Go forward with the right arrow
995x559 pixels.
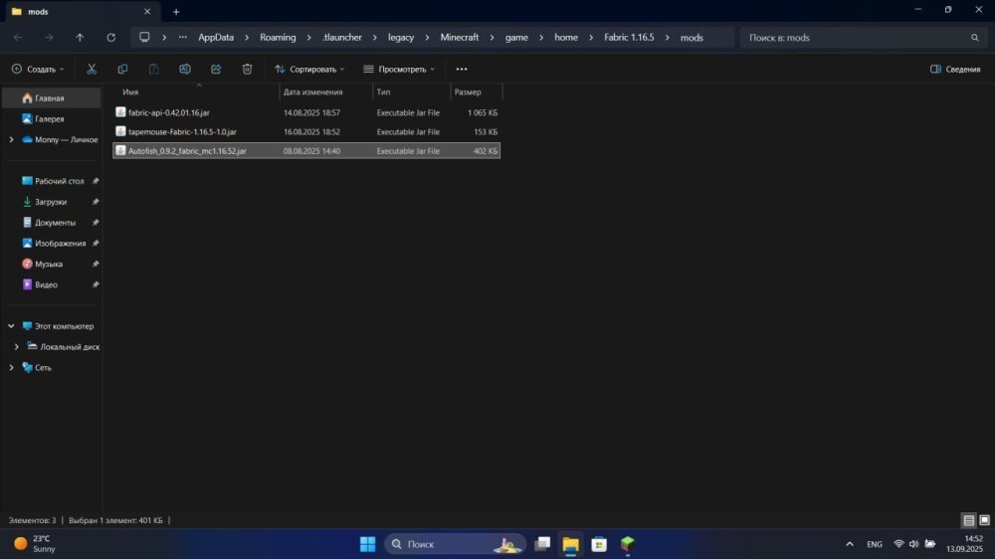tap(49, 38)
